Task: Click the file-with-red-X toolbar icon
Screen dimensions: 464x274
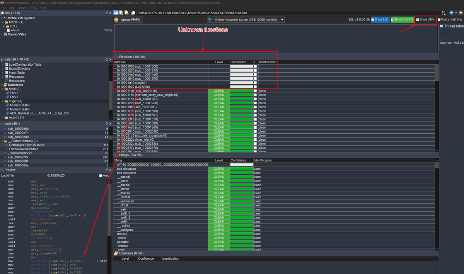Action: (126, 13)
